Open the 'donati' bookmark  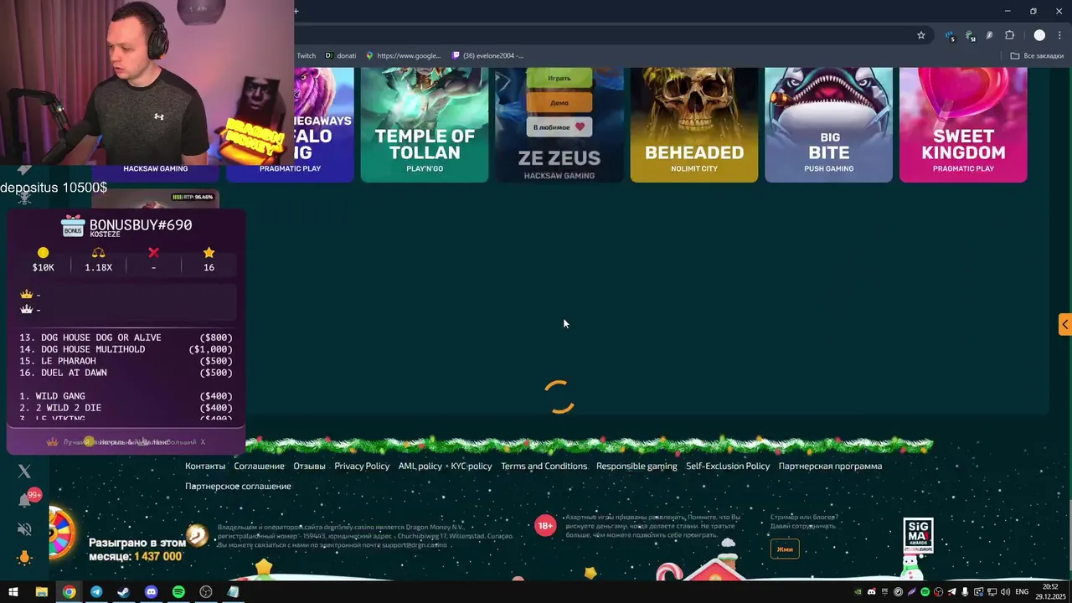(341, 56)
